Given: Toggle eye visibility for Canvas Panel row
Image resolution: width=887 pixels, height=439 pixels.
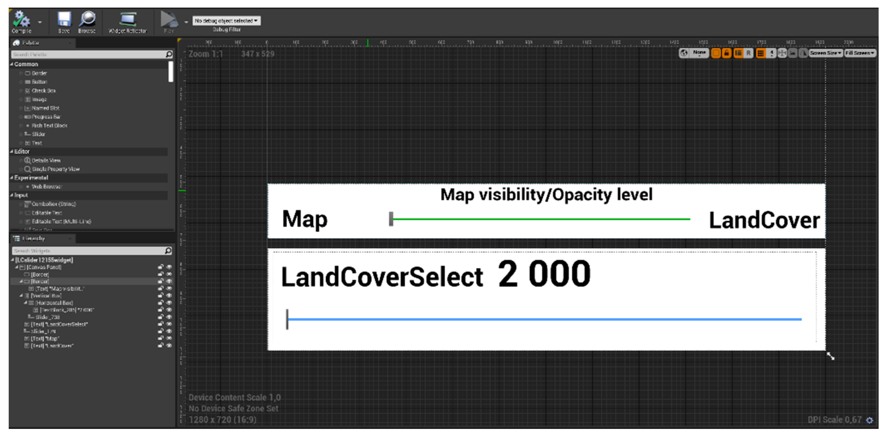Looking at the screenshot, I should [169, 267].
